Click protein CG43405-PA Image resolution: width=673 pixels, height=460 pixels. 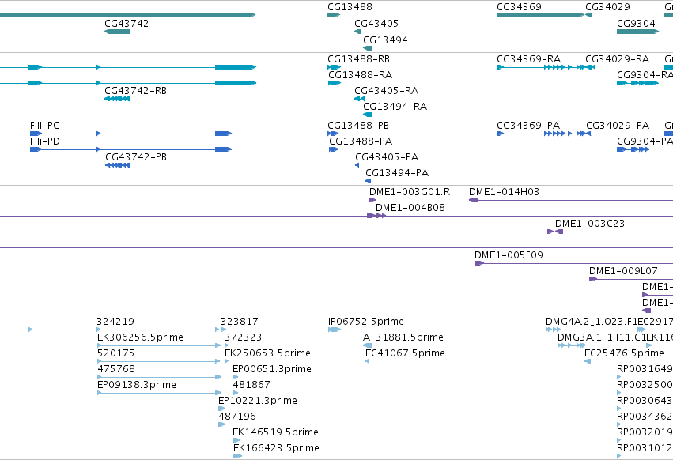(357, 165)
